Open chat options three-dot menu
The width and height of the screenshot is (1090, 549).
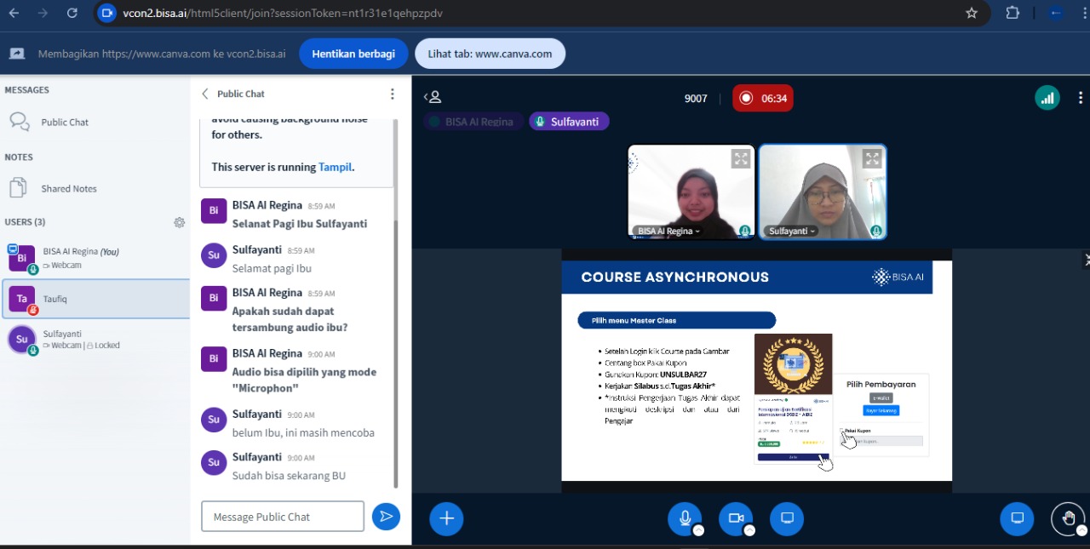392,94
